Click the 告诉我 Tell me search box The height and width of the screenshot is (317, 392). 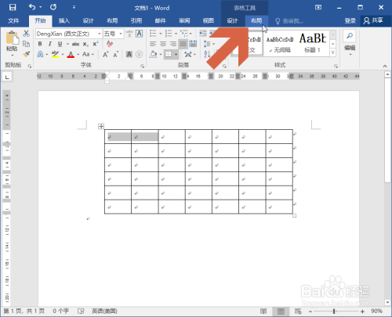(x=289, y=21)
